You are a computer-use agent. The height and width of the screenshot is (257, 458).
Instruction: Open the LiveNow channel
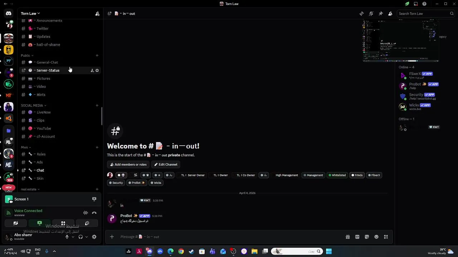pos(60,112)
